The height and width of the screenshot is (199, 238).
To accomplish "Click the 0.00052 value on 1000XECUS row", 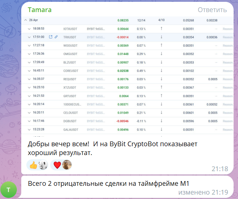I will [x=212, y=104].
